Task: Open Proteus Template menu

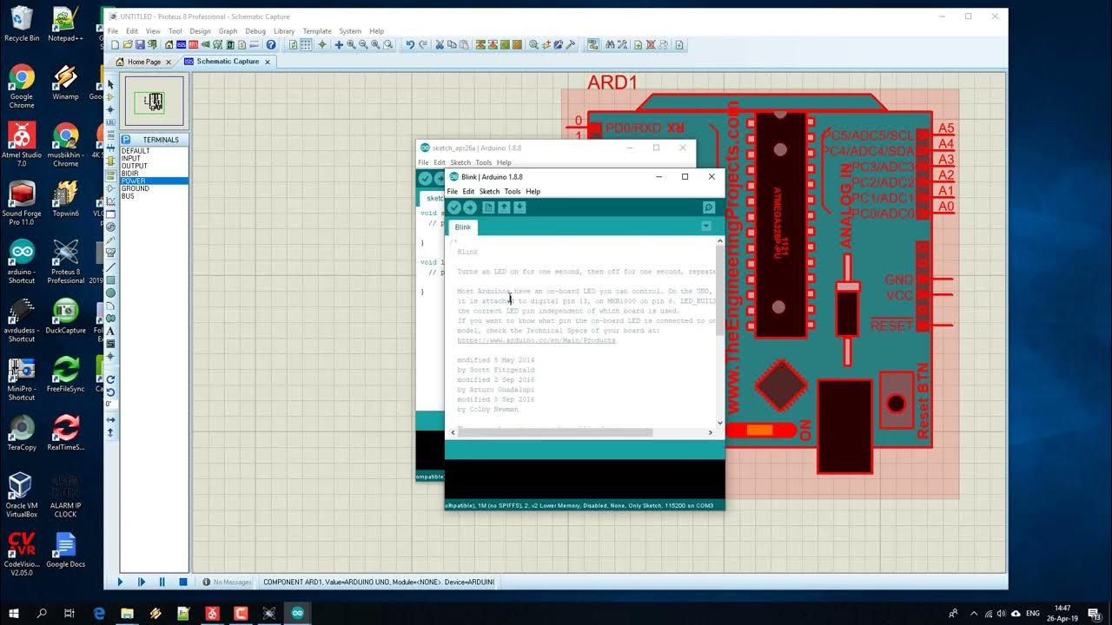Action: (x=317, y=30)
